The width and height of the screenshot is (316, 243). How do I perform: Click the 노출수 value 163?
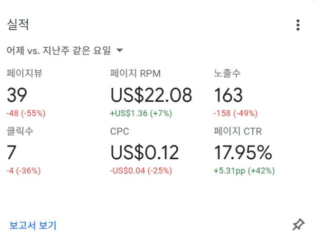point(228,95)
